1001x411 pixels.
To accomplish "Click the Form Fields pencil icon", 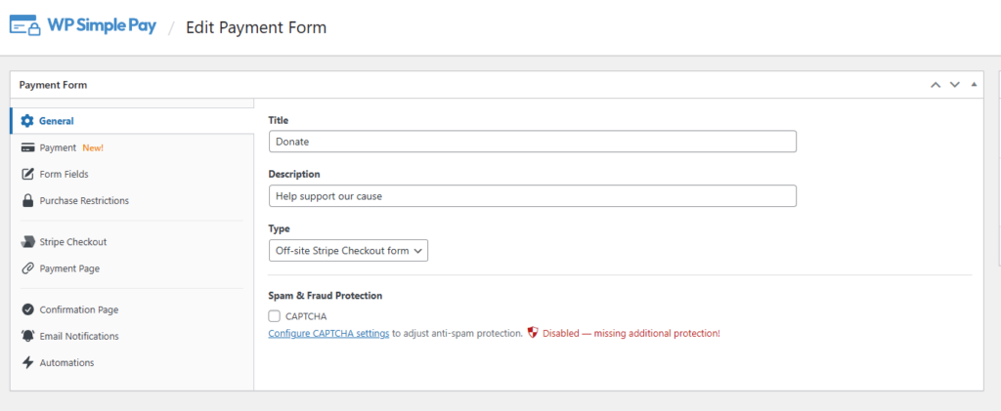I will pos(27,174).
